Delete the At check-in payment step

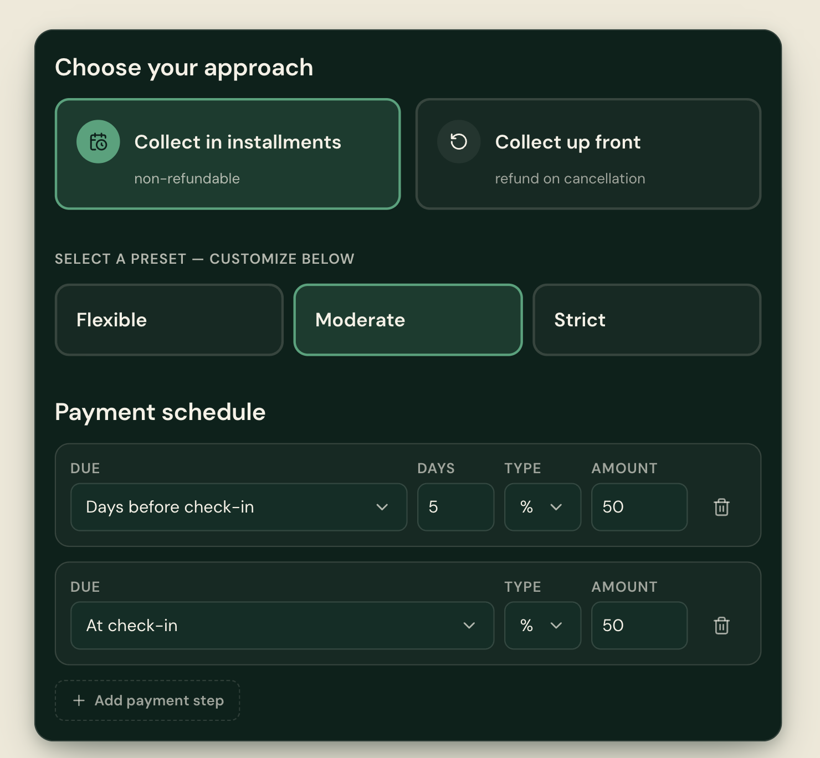[x=721, y=626]
